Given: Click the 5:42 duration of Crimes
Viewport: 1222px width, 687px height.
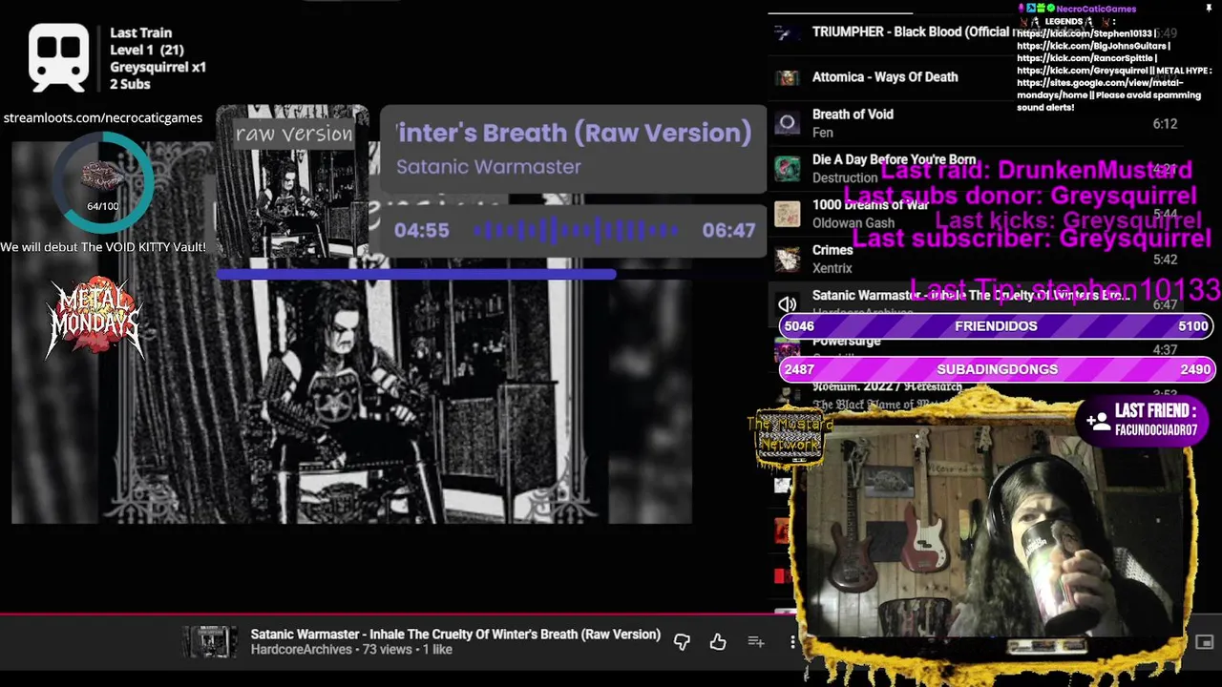Looking at the screenshot, I should [x=1165, y=260].
